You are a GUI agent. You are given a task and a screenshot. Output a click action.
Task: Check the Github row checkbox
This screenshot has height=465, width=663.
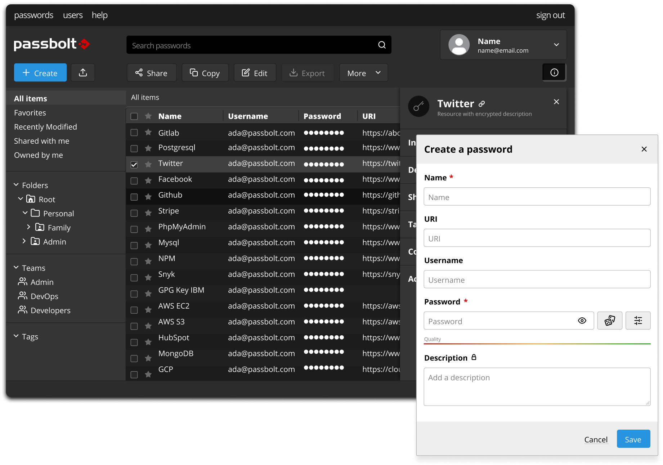(134, 197)
